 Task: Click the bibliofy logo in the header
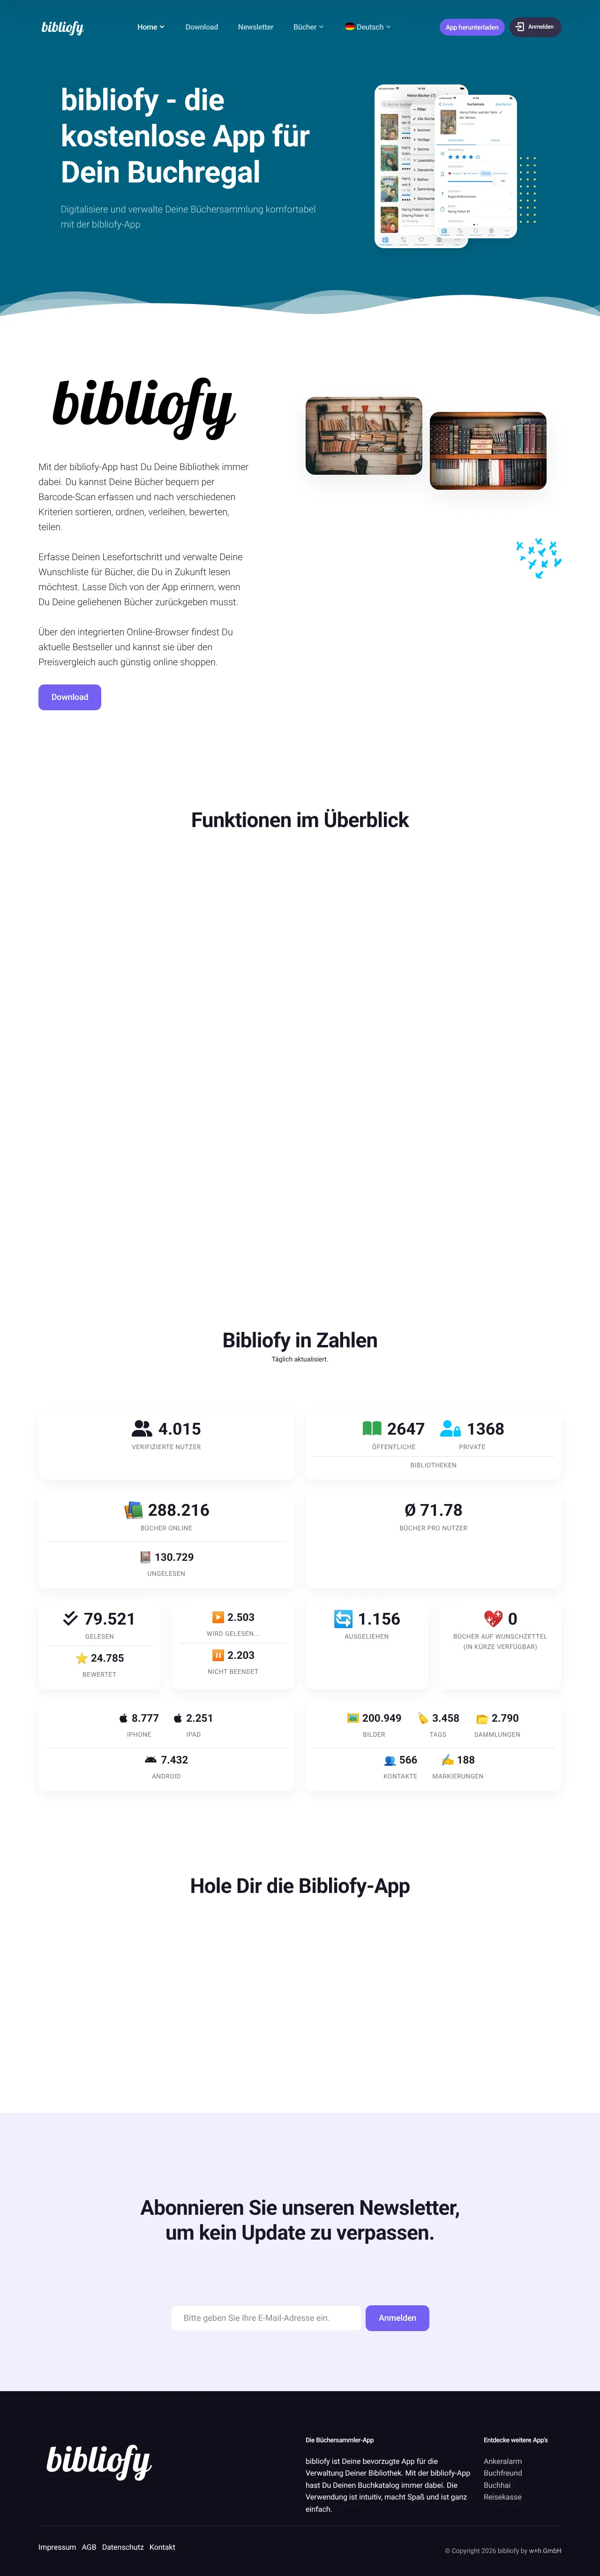point(62,27)
